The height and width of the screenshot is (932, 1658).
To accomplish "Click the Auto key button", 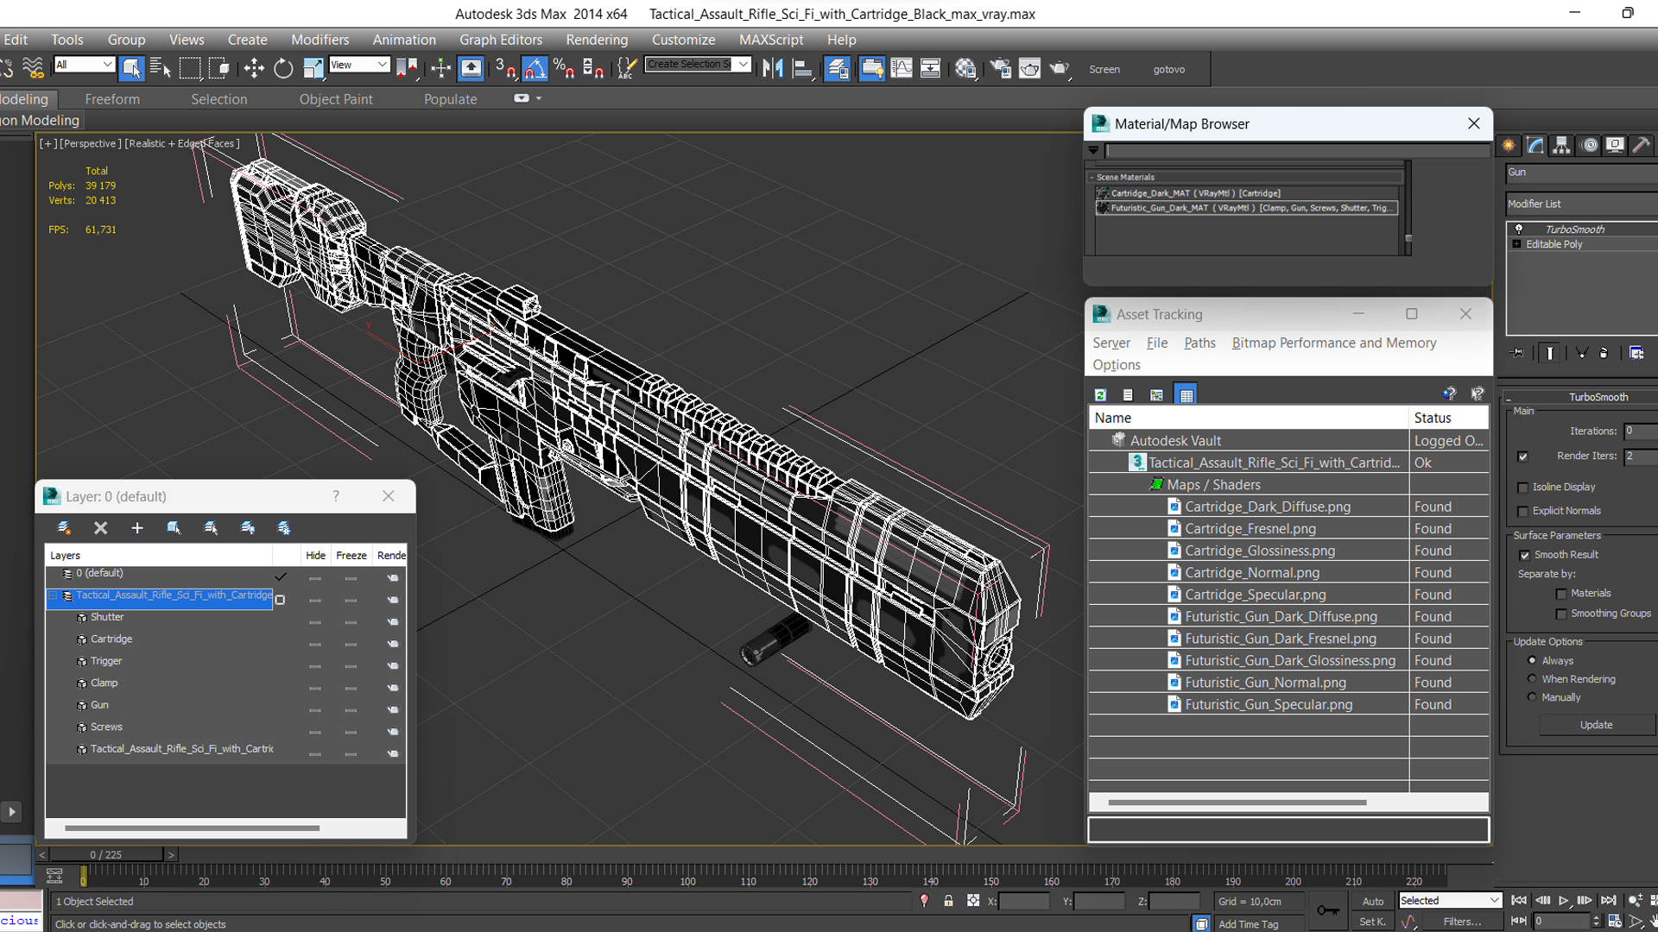I will pyautogui.click(x=1372, y=901).
